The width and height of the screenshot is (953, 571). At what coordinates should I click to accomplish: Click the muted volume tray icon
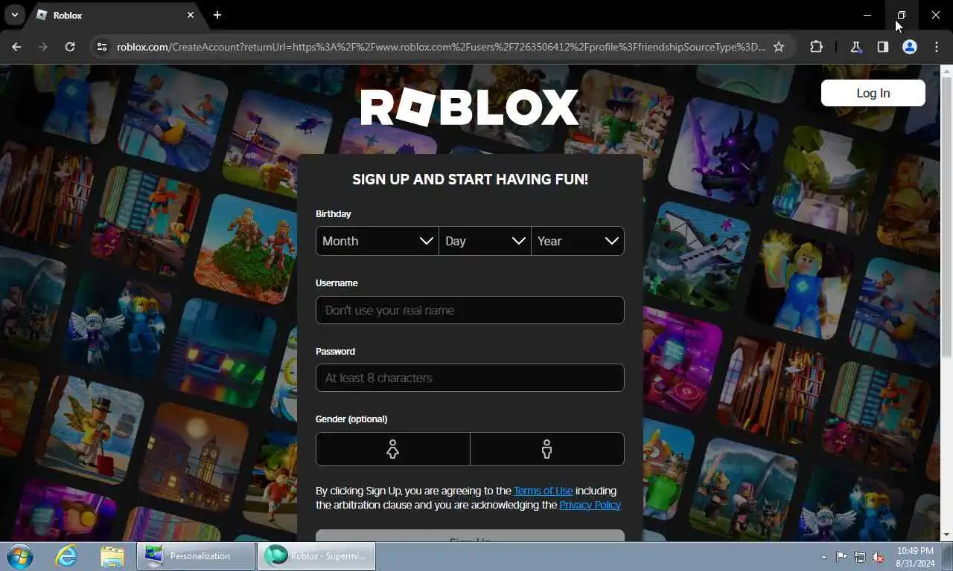click(879, 557)
